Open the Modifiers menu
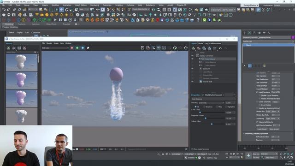 tap(55, 5)
